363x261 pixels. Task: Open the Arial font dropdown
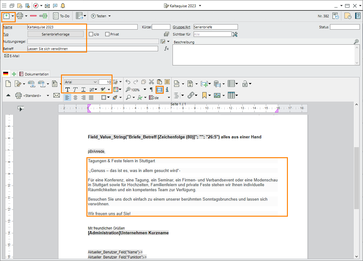point(95,82)
